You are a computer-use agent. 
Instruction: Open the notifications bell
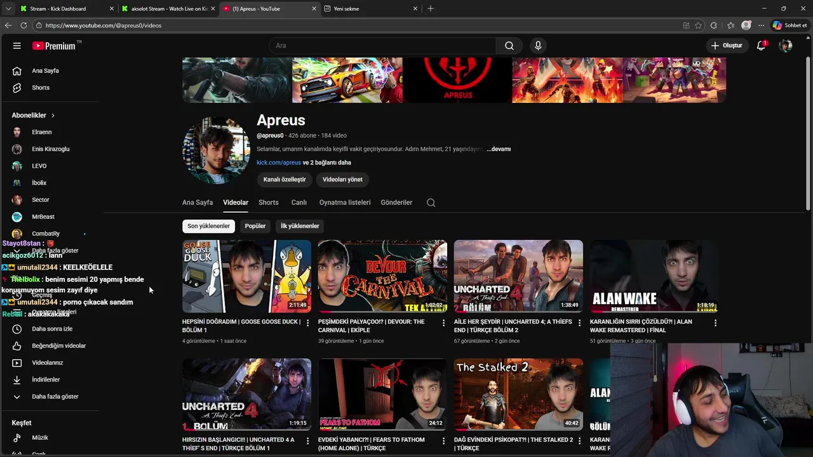tap(761, 46)
